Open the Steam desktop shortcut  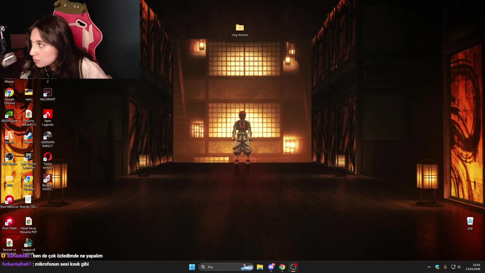pos(28,138)
